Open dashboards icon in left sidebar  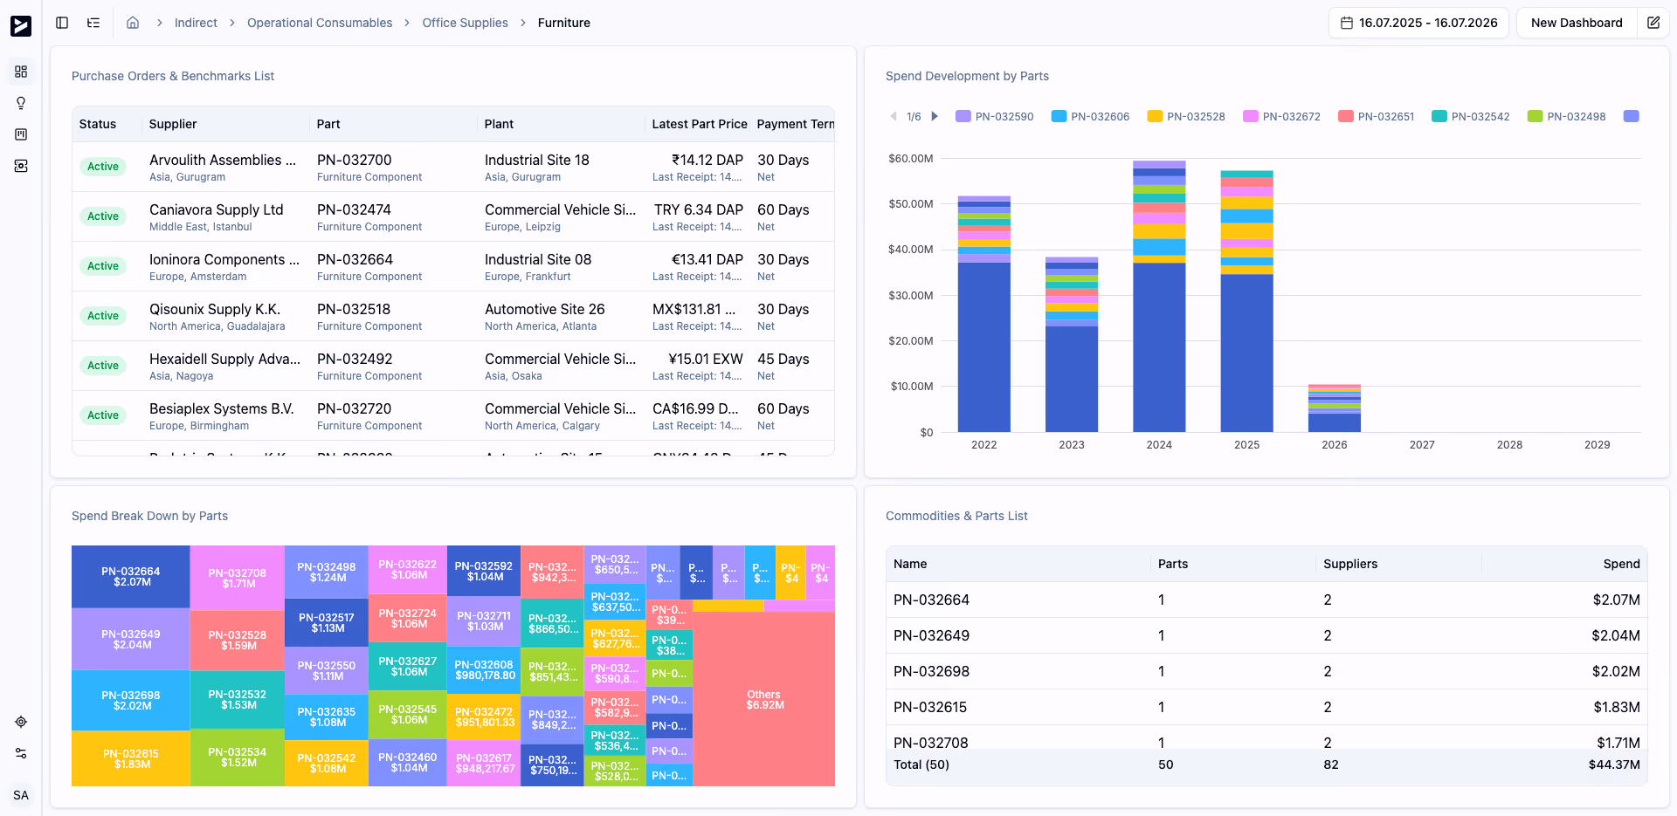21,72
